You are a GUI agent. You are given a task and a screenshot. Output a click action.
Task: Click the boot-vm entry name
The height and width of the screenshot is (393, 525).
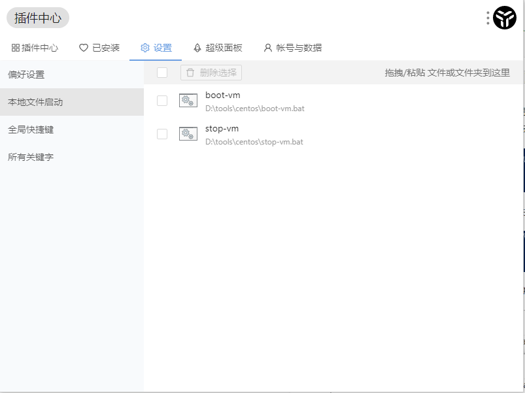(x=223, y=95)
